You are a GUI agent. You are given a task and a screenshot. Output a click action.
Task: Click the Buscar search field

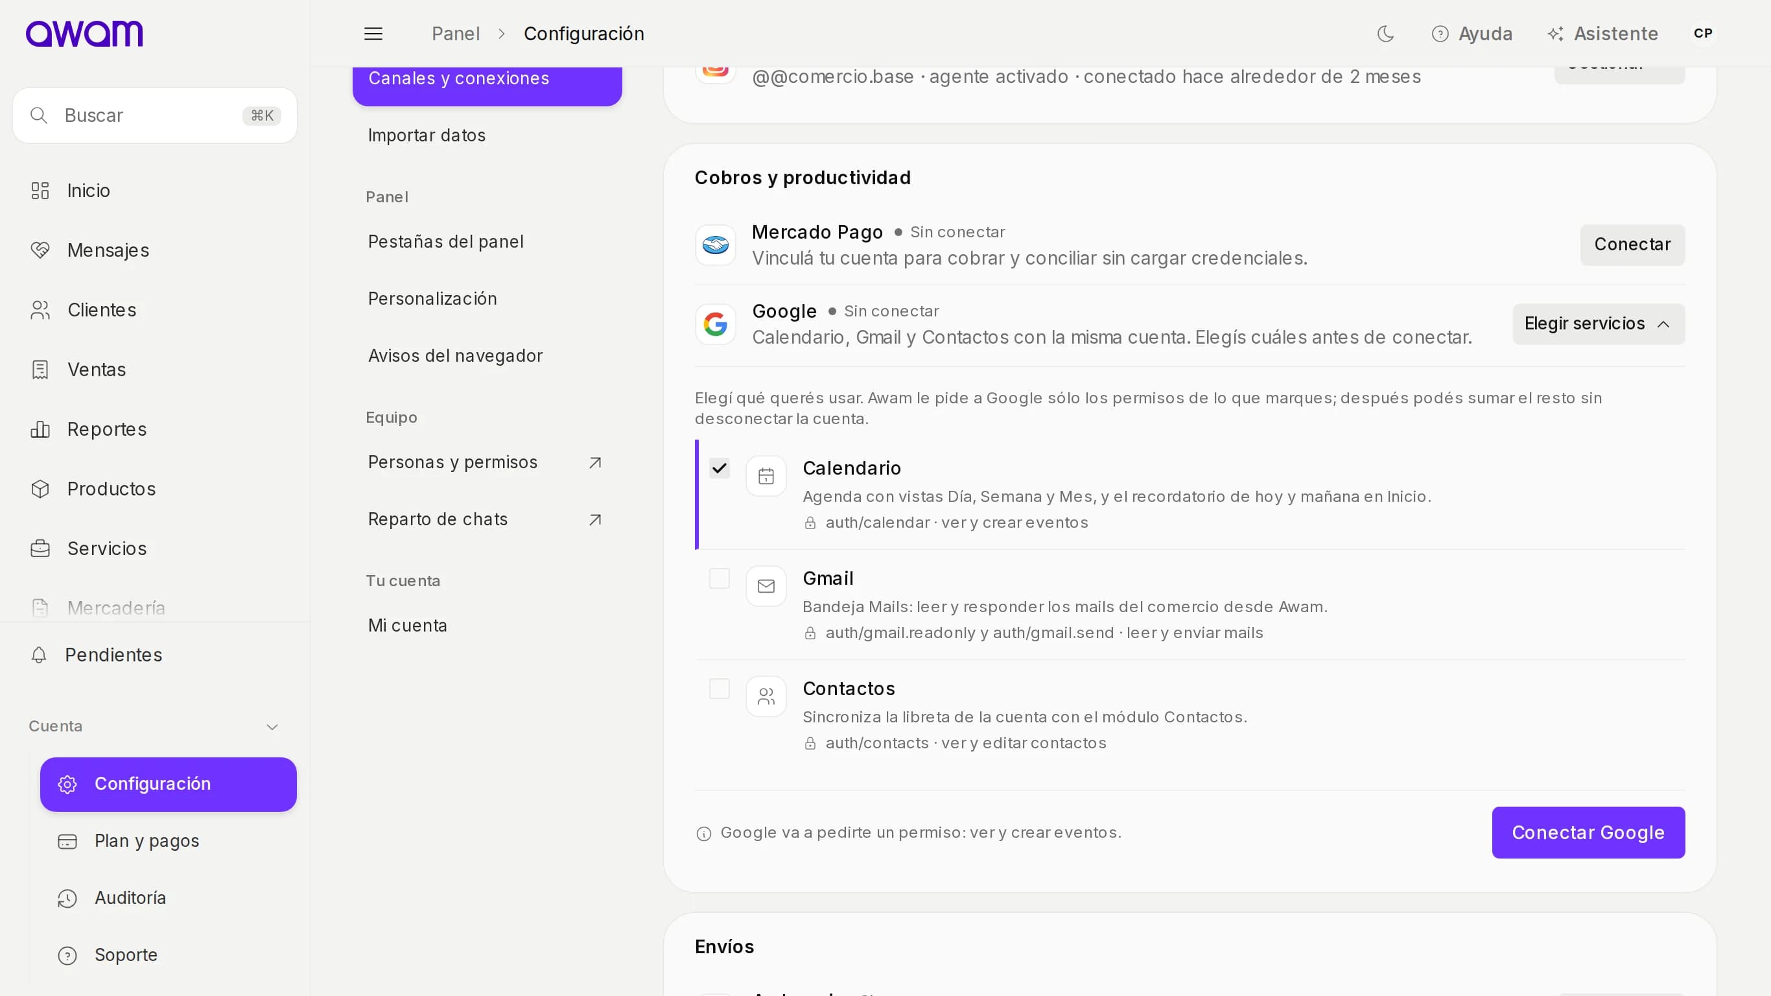tap(155, 115)
